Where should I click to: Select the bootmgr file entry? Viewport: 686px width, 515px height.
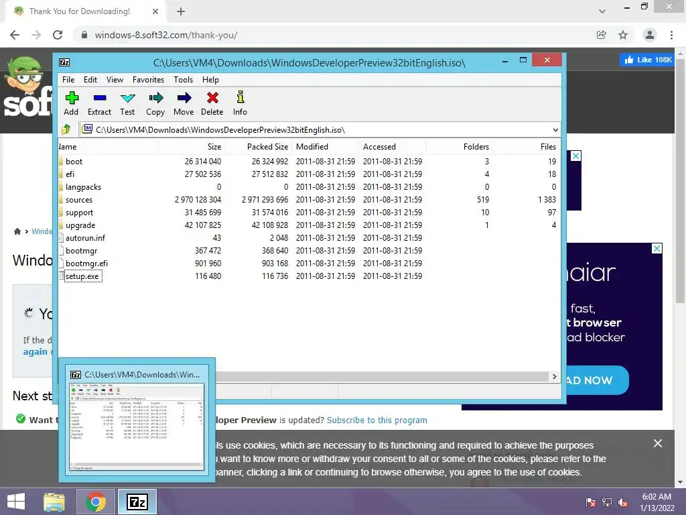coord(81,251)
